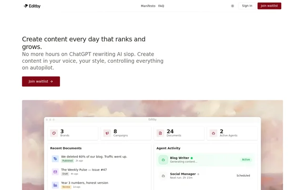Select the Blog Writer agent name
Viewport: 305px width, 190px height.
[x=180, y=158]
